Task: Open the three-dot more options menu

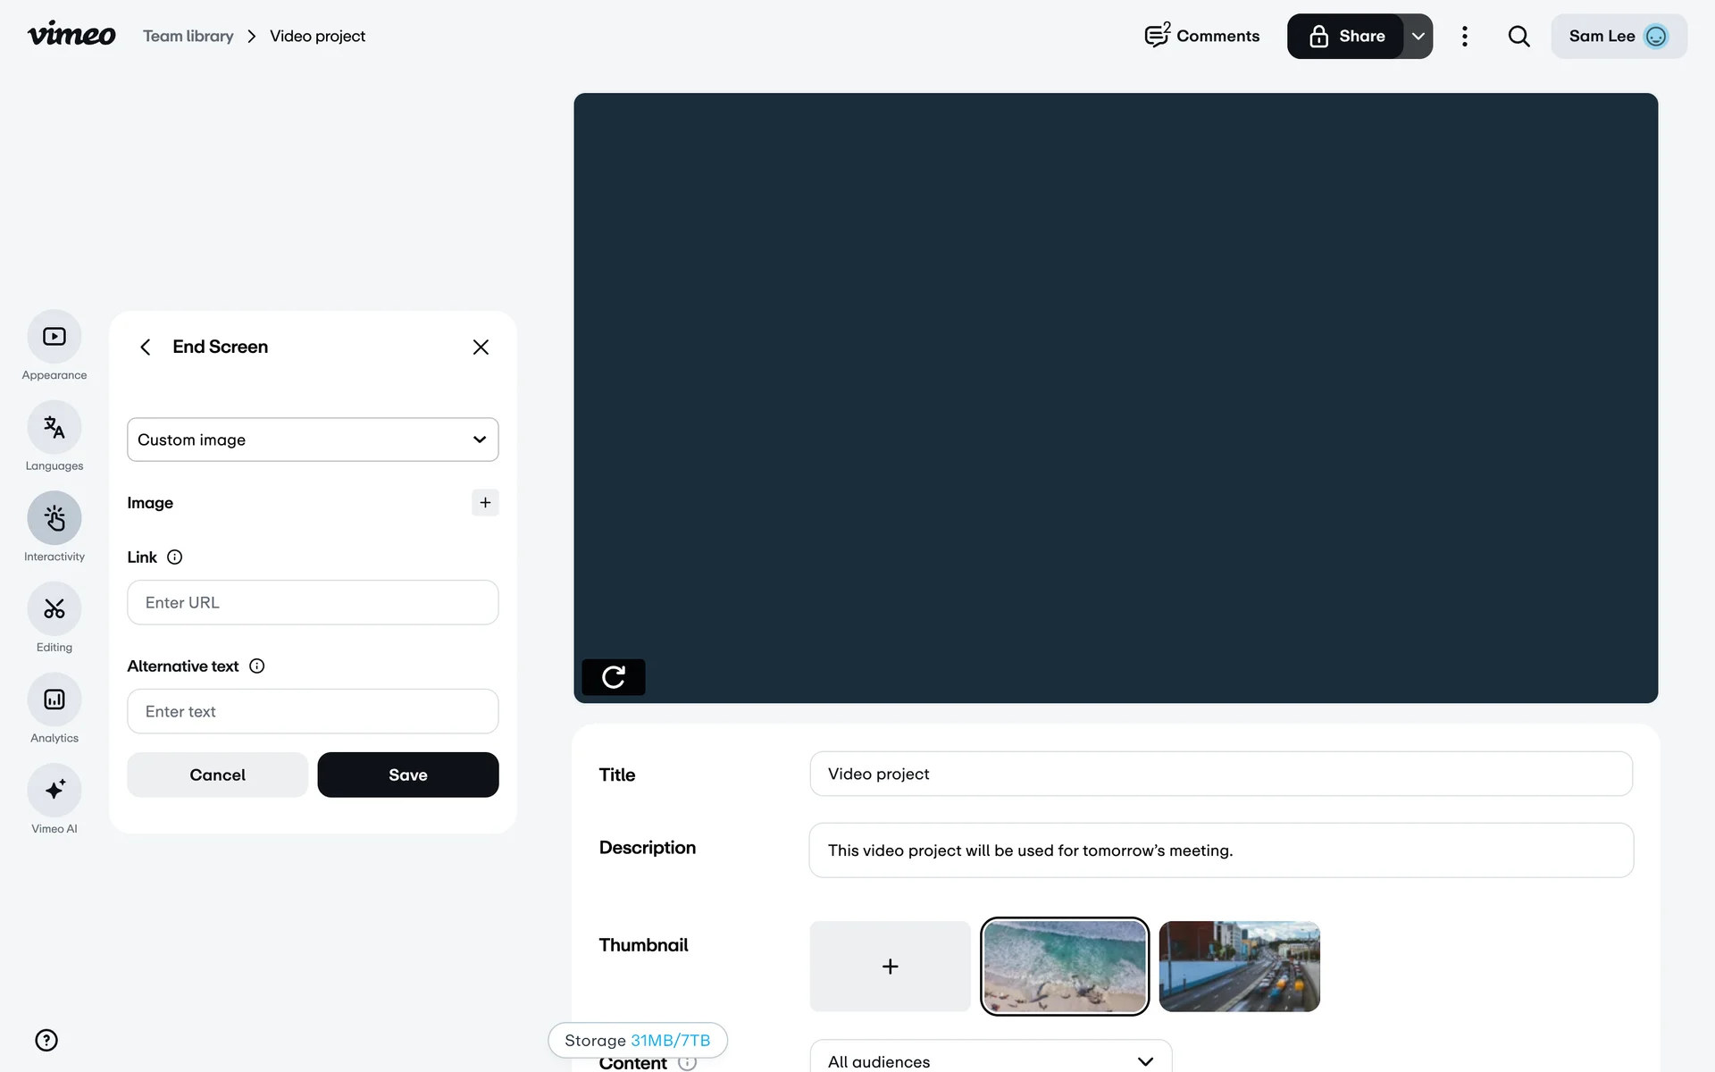Action: [x=1464, y=37]
